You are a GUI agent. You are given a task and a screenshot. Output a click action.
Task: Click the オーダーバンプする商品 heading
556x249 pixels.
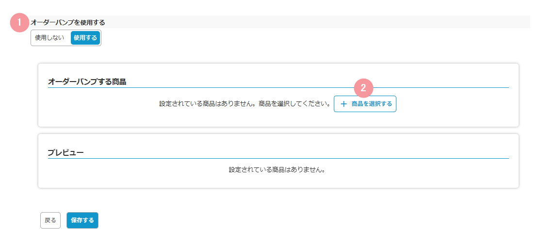87,82
